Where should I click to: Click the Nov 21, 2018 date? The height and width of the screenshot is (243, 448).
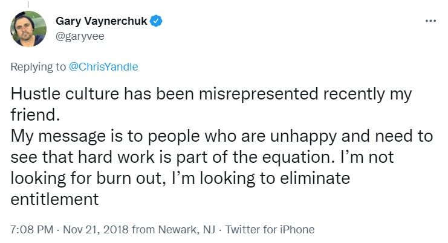96,229
